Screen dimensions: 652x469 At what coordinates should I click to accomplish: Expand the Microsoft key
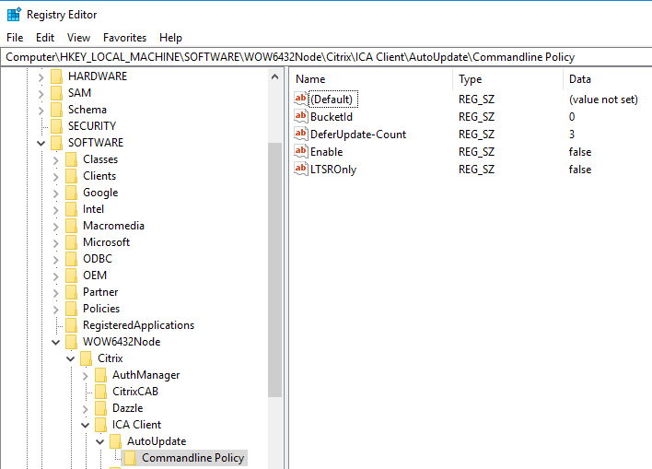click(x=56, y=243)
